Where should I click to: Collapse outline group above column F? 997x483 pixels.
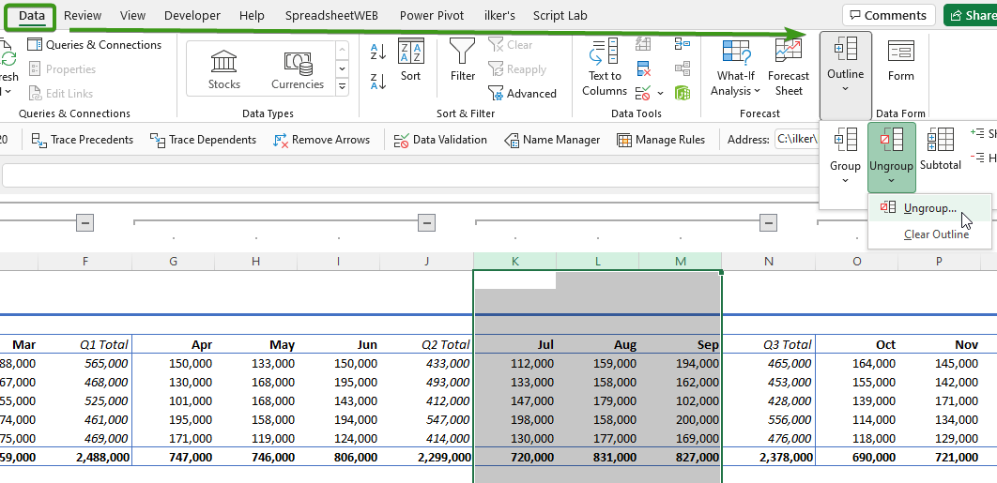[84, 222]
